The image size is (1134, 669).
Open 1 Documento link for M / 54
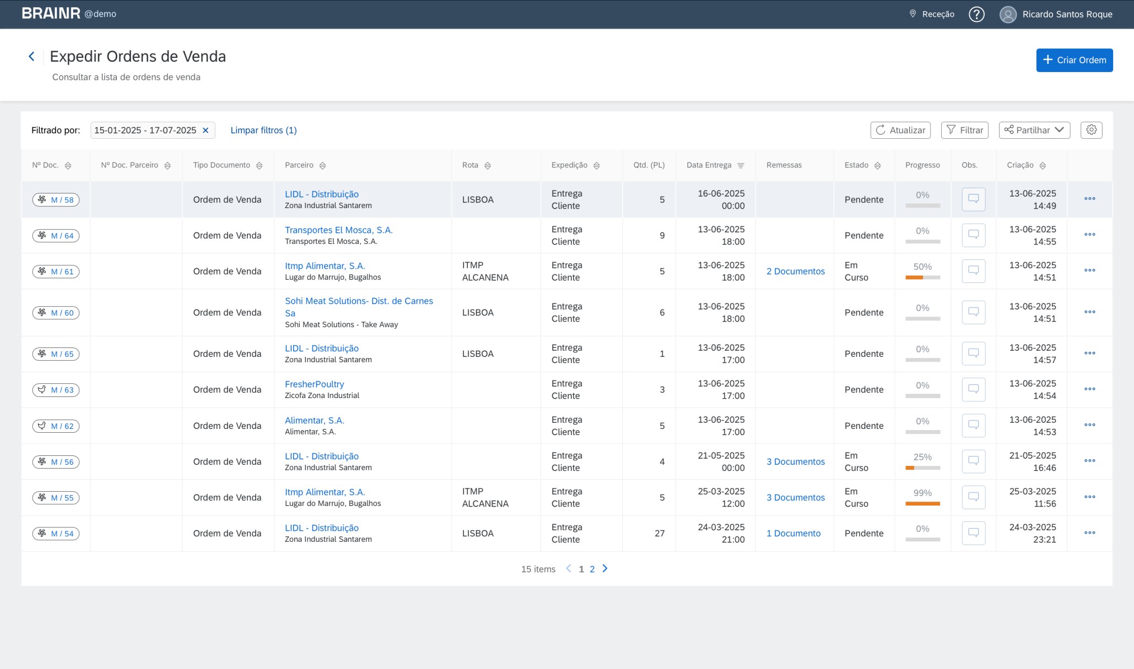793,533
